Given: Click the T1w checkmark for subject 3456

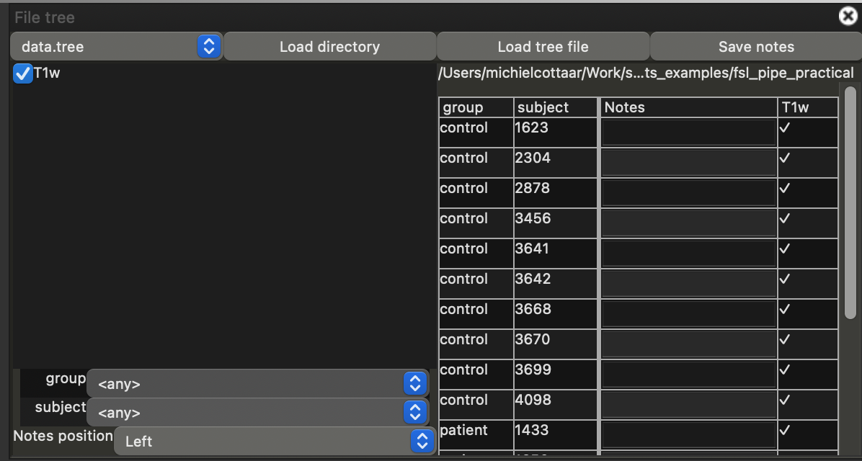Looking at the screenshot, I should coord(786,218).
